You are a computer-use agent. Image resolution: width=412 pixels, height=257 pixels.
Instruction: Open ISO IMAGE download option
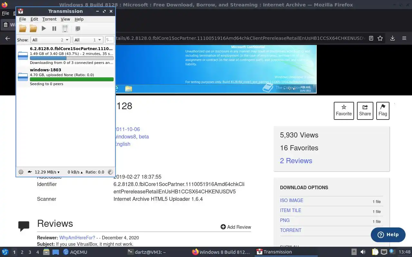292,200
